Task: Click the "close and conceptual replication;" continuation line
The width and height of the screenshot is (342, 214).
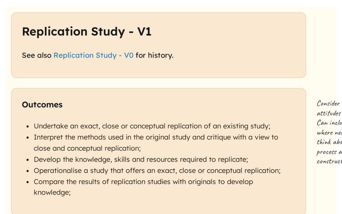Action: pos(87,148)
